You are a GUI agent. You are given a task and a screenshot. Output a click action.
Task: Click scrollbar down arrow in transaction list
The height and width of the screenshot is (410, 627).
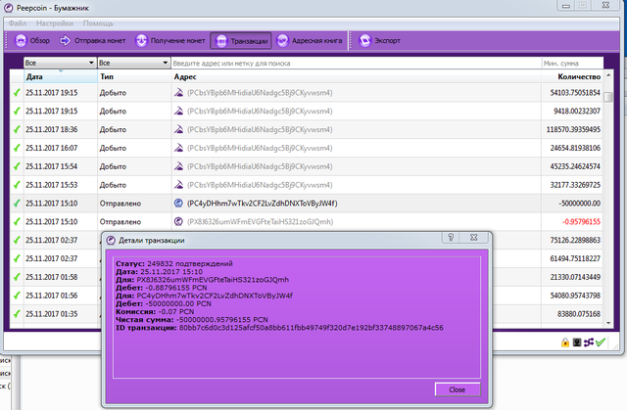pos(608,323)
